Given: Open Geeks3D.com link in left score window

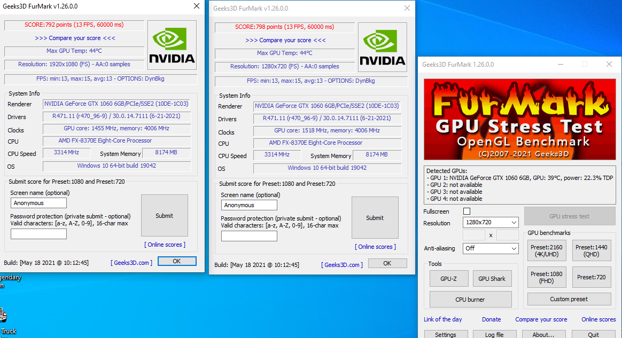Looking at the screenshot, I should [131, 263].
